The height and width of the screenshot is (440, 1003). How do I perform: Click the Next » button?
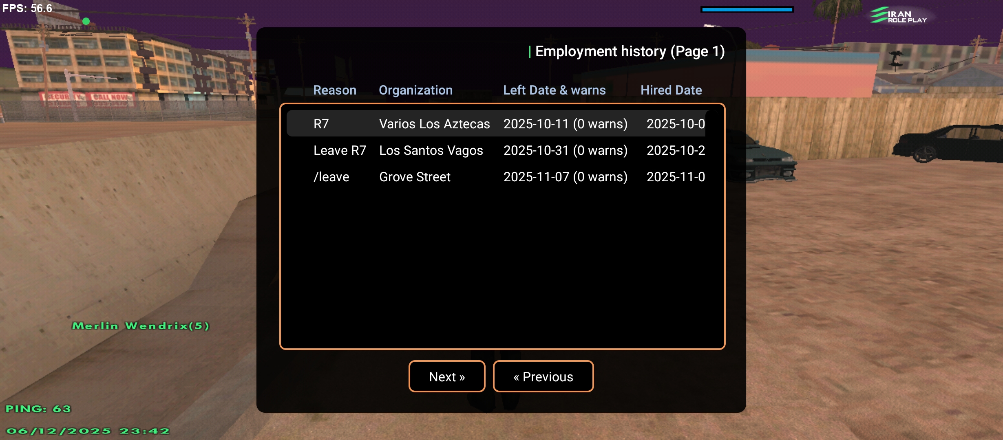[x=447, y=376]
